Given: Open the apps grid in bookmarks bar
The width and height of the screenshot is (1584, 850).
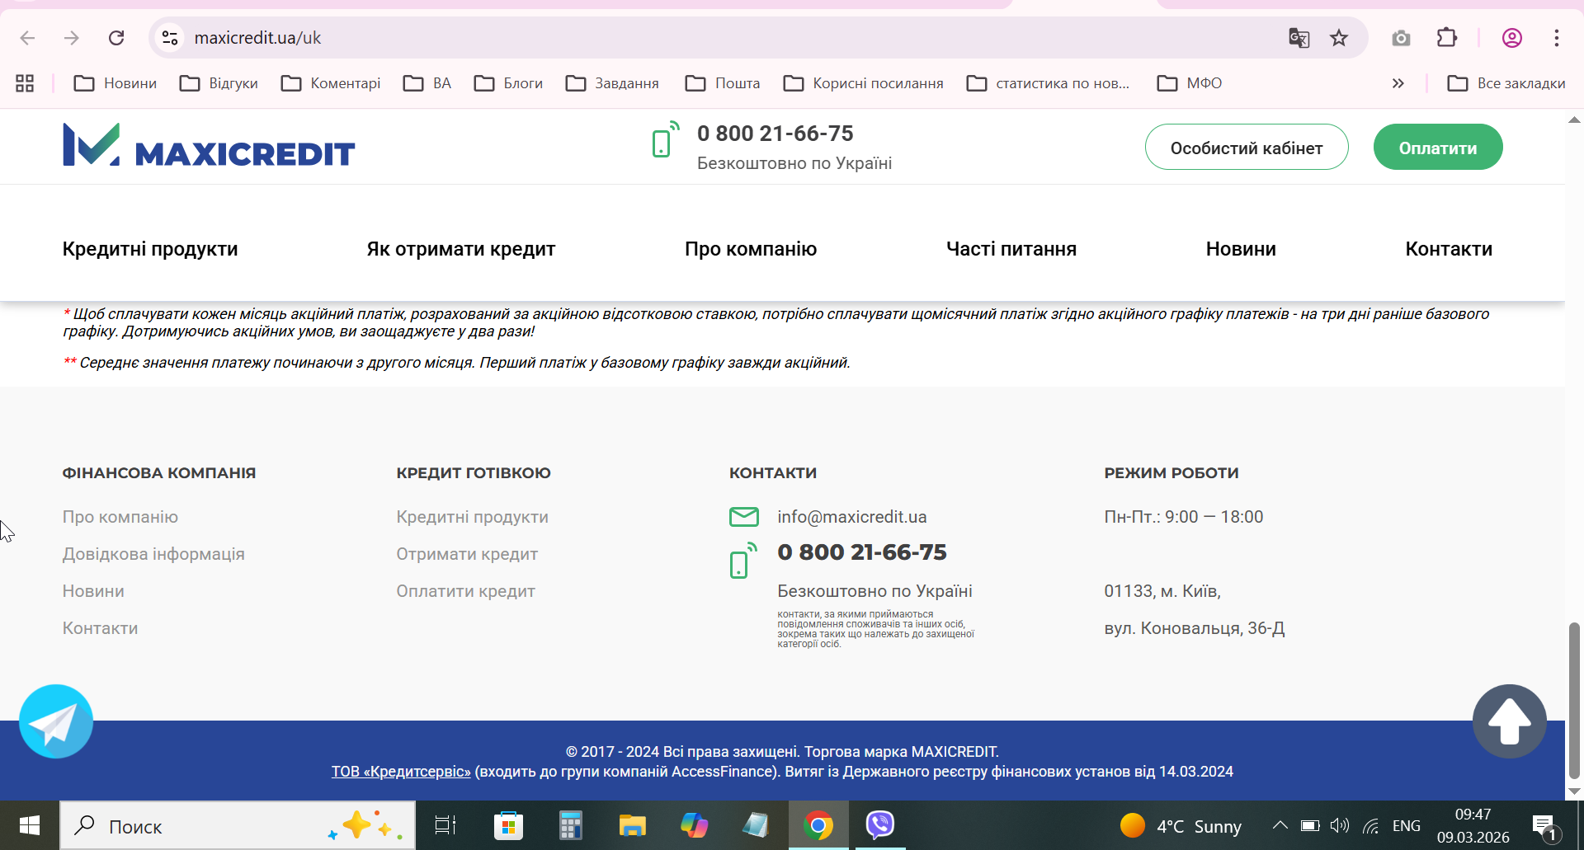Looking at the screenshot, I should pyautogui.click(x=25, y=83).
